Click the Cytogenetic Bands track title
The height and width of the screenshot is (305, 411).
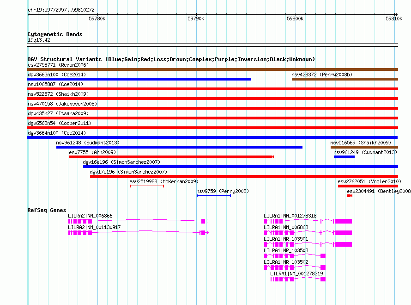[55, 34]
